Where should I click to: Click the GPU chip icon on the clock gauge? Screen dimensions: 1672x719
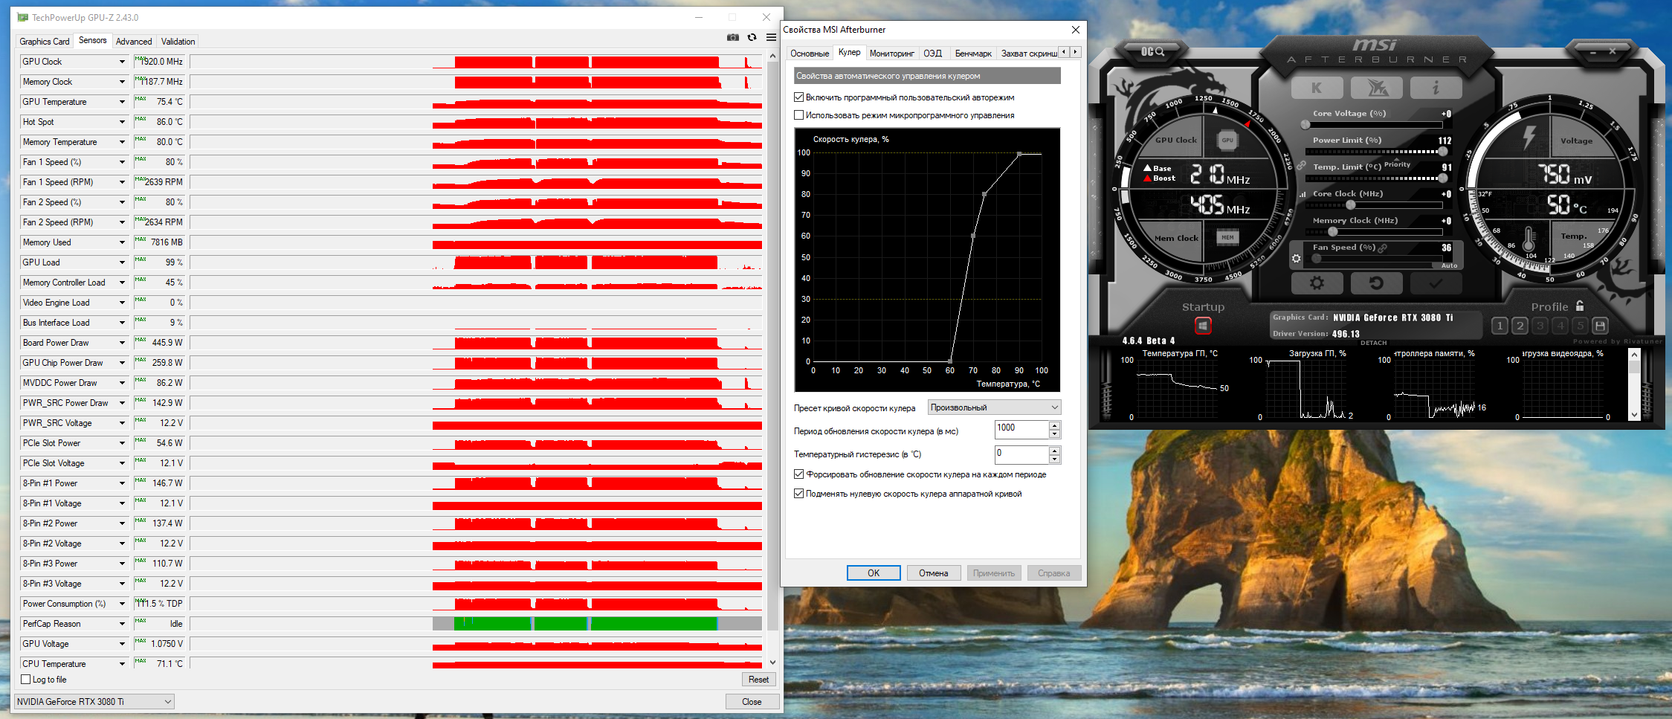click(x=1227, y=140)
